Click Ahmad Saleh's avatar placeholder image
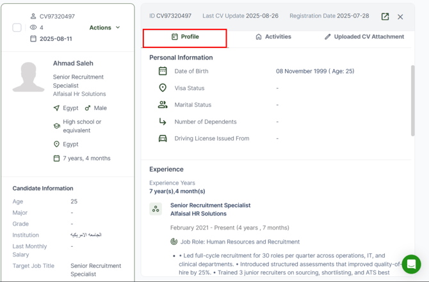The width and height of the screenshot is (429, 282). (29, 77)
